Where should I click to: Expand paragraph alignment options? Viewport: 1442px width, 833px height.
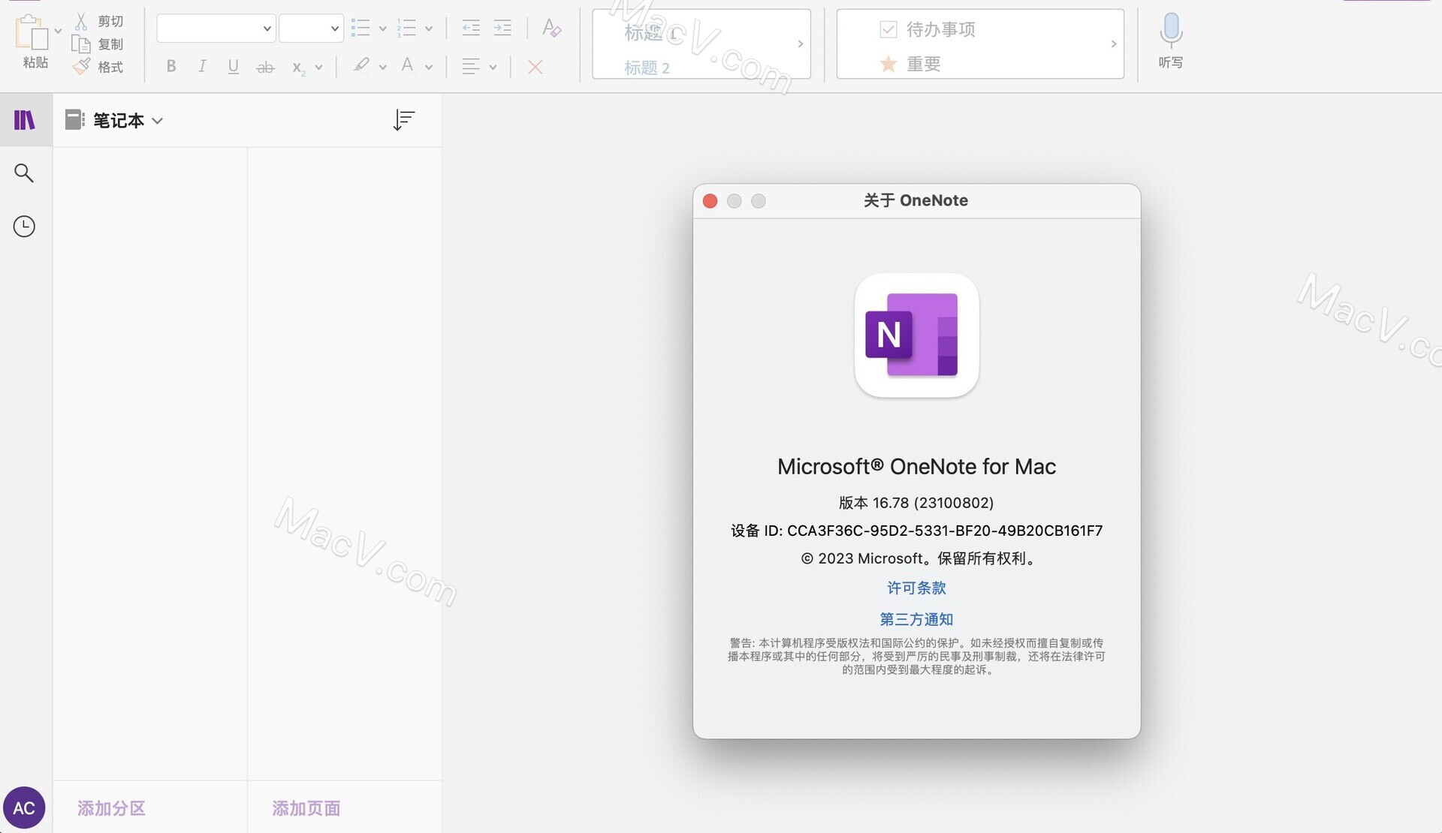point(493,68)
